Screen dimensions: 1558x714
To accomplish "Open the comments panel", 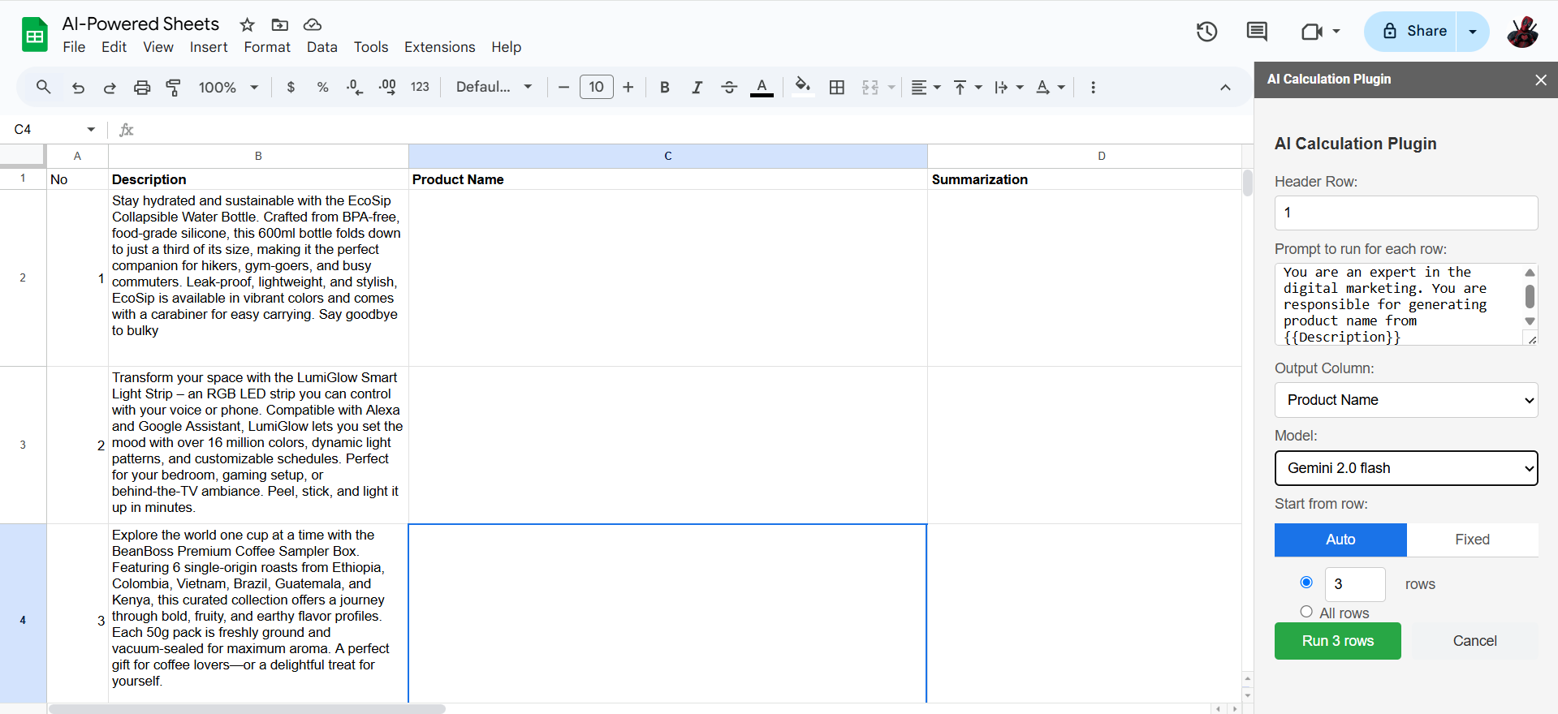I will pyautogui.click(x=1257, y=32).
